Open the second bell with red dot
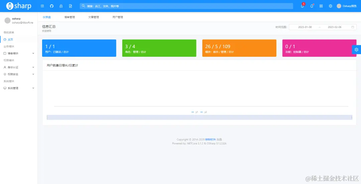Image resolution: width=361 pixels, height=184 pixels. pyautogui.click(x=312, y=6)
